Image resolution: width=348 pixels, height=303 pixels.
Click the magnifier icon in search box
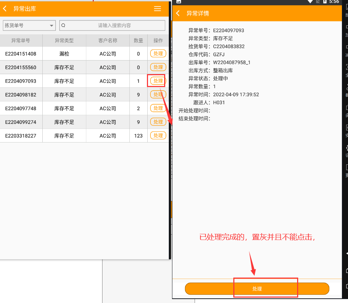pyautogui.click(x=63, y=25)
